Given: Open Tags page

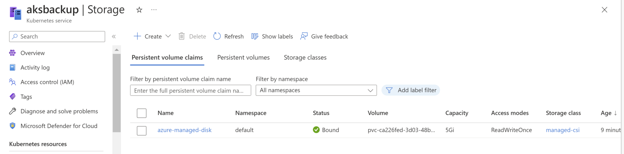Looking at the screenshot, I should [x=26, y=97].
